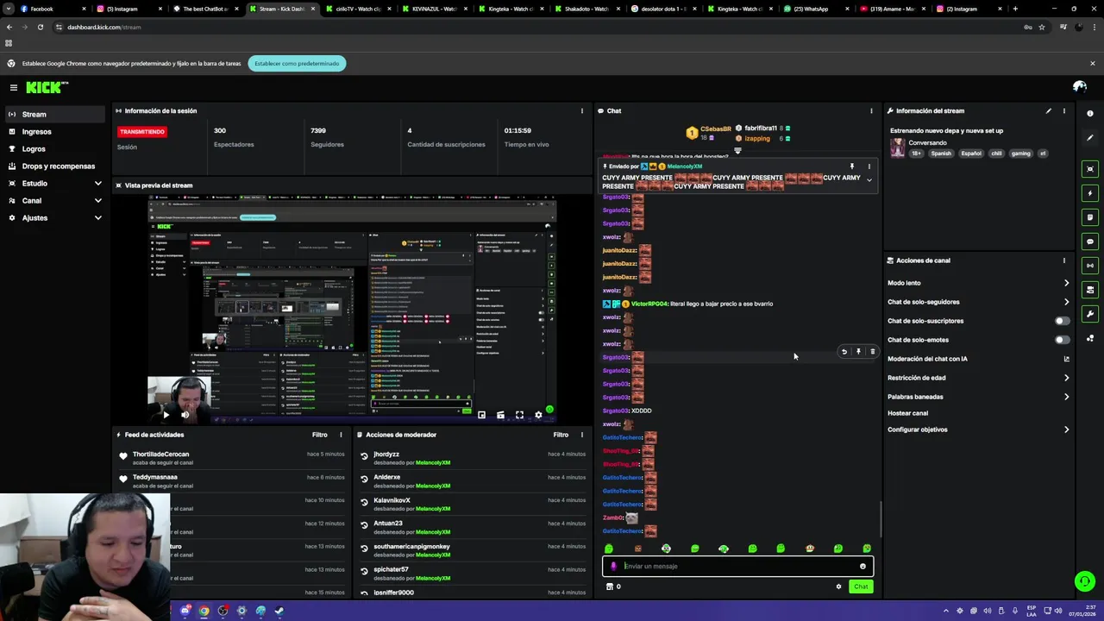Image resolution: width=1104 pixels, height=621 pixels.
Task: Switch to the Facebook browser tab
Action: (52, 9)
